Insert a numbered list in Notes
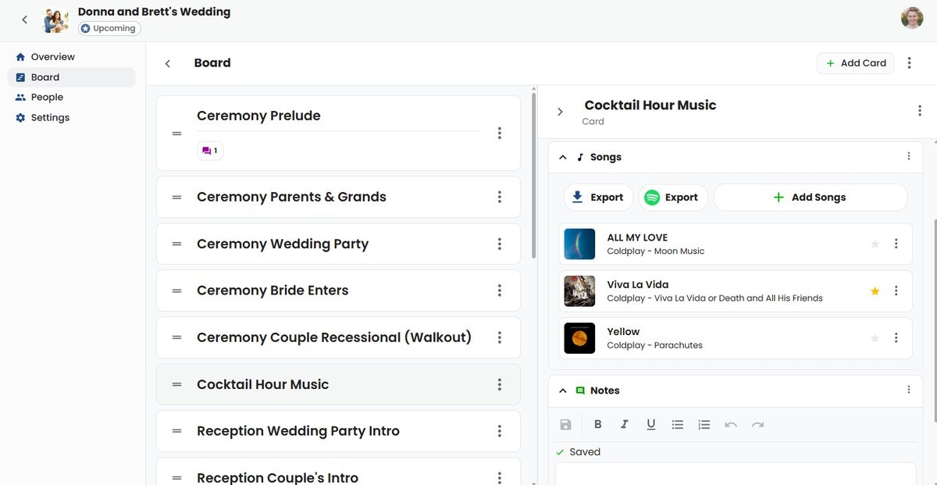 click(x=704, y=424)
